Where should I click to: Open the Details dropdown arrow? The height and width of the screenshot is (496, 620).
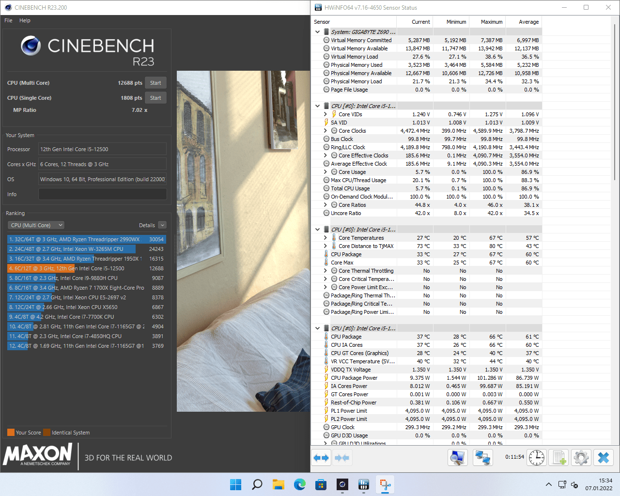click(162, 225)
